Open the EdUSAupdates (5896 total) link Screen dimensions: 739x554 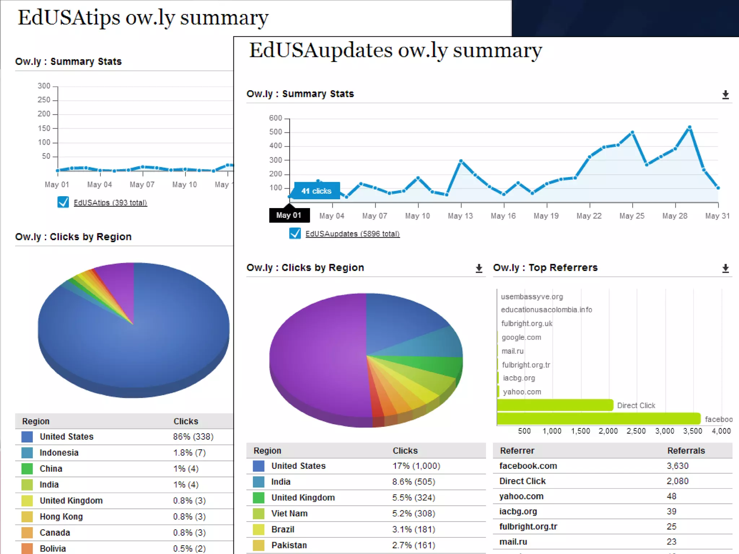(x=352, y=234)
